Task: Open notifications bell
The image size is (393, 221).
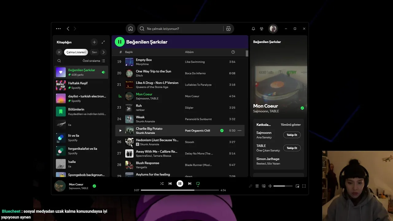Action: (x=253, y=29)
